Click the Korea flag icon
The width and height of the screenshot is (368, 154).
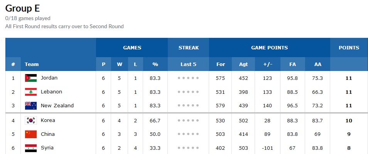pos(31,120)
